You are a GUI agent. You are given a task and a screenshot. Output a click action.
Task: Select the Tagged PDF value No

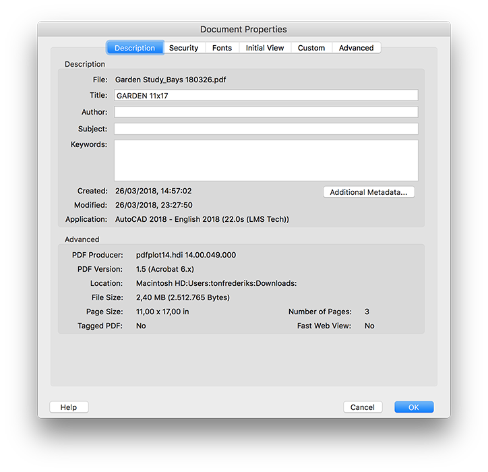141,326
